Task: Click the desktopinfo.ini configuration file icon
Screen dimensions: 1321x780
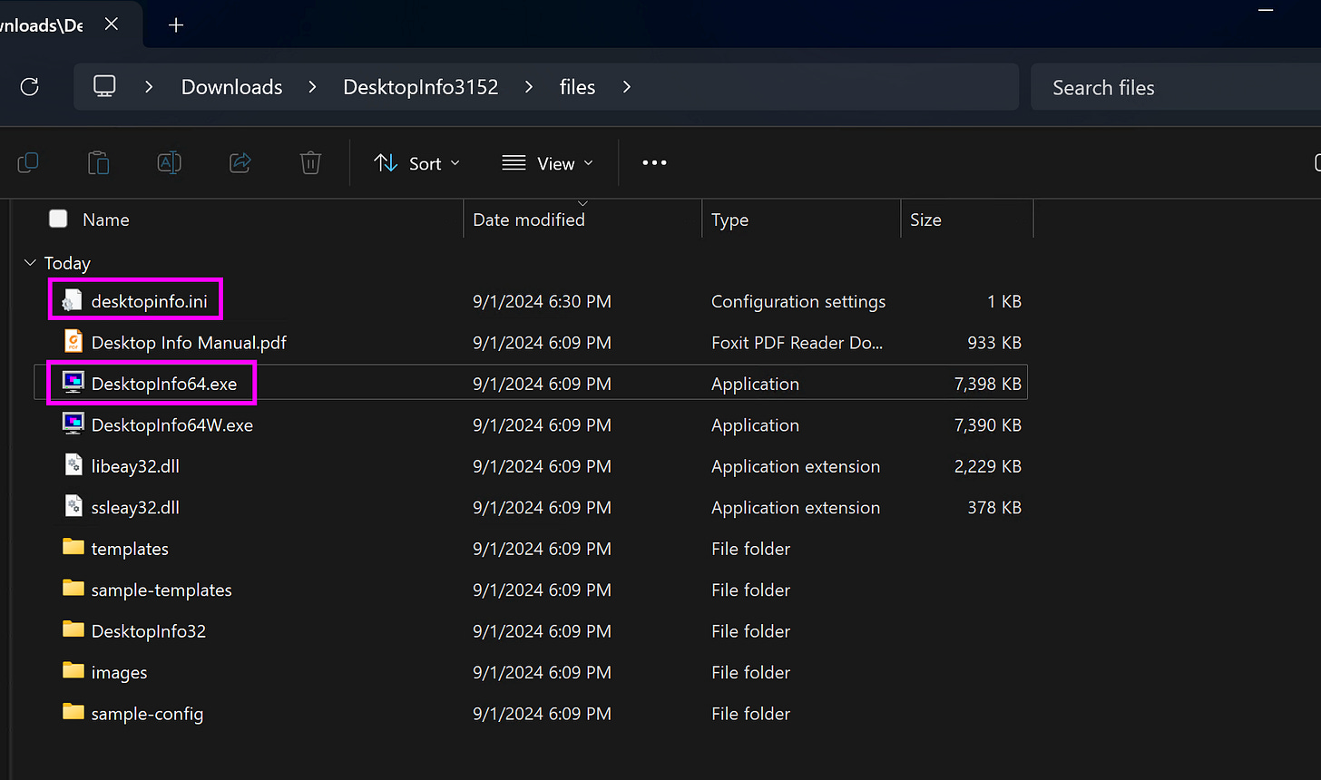Action: click(73, 299)
